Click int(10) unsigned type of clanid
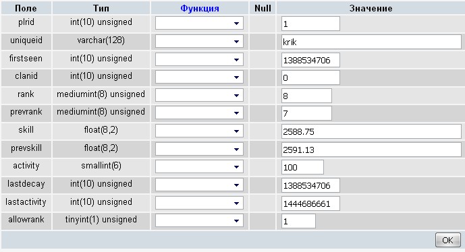 101,76
